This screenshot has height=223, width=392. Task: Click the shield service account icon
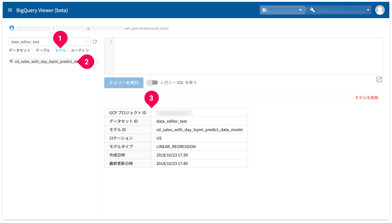(x=12, y=28)
